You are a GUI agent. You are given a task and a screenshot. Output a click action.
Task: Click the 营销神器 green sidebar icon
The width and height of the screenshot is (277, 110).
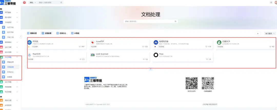tap(1, 87)
